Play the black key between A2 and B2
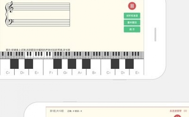 (86, 64)
